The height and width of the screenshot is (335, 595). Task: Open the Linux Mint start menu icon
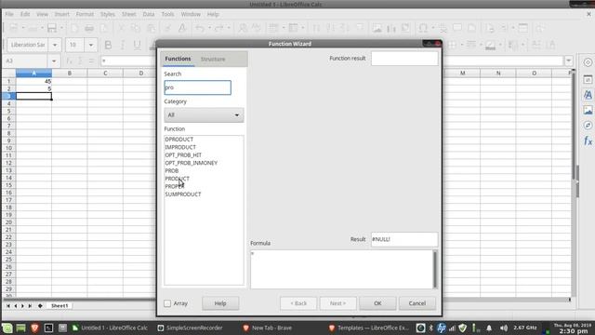coord(7,328)
